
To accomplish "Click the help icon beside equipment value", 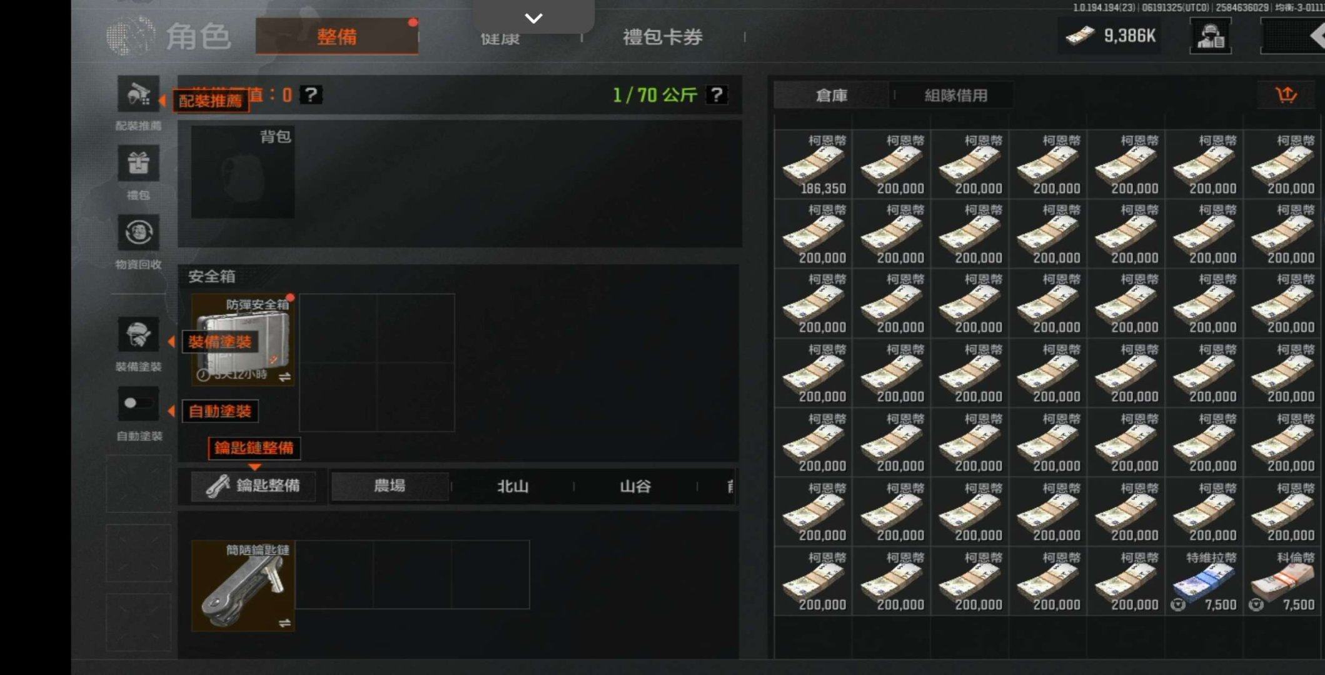I will [x=311, y=95].
